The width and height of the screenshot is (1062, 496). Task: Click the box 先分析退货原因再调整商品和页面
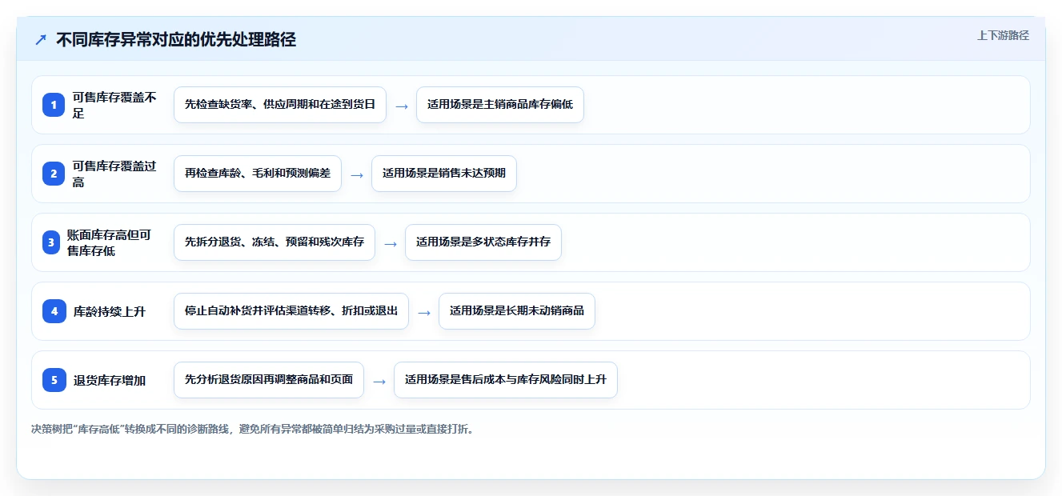coord(269,380)
